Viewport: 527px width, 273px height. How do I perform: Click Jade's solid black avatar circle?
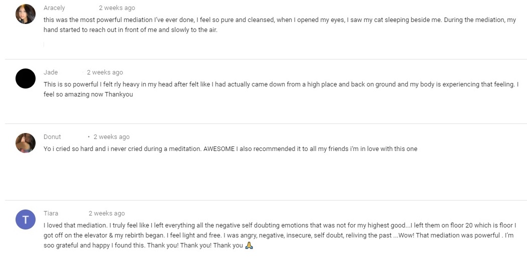26,78
